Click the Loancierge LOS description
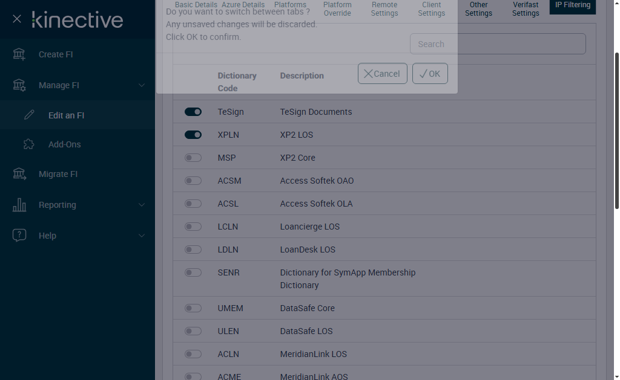This screenshot has height=380, width=620. click(309, 227)
